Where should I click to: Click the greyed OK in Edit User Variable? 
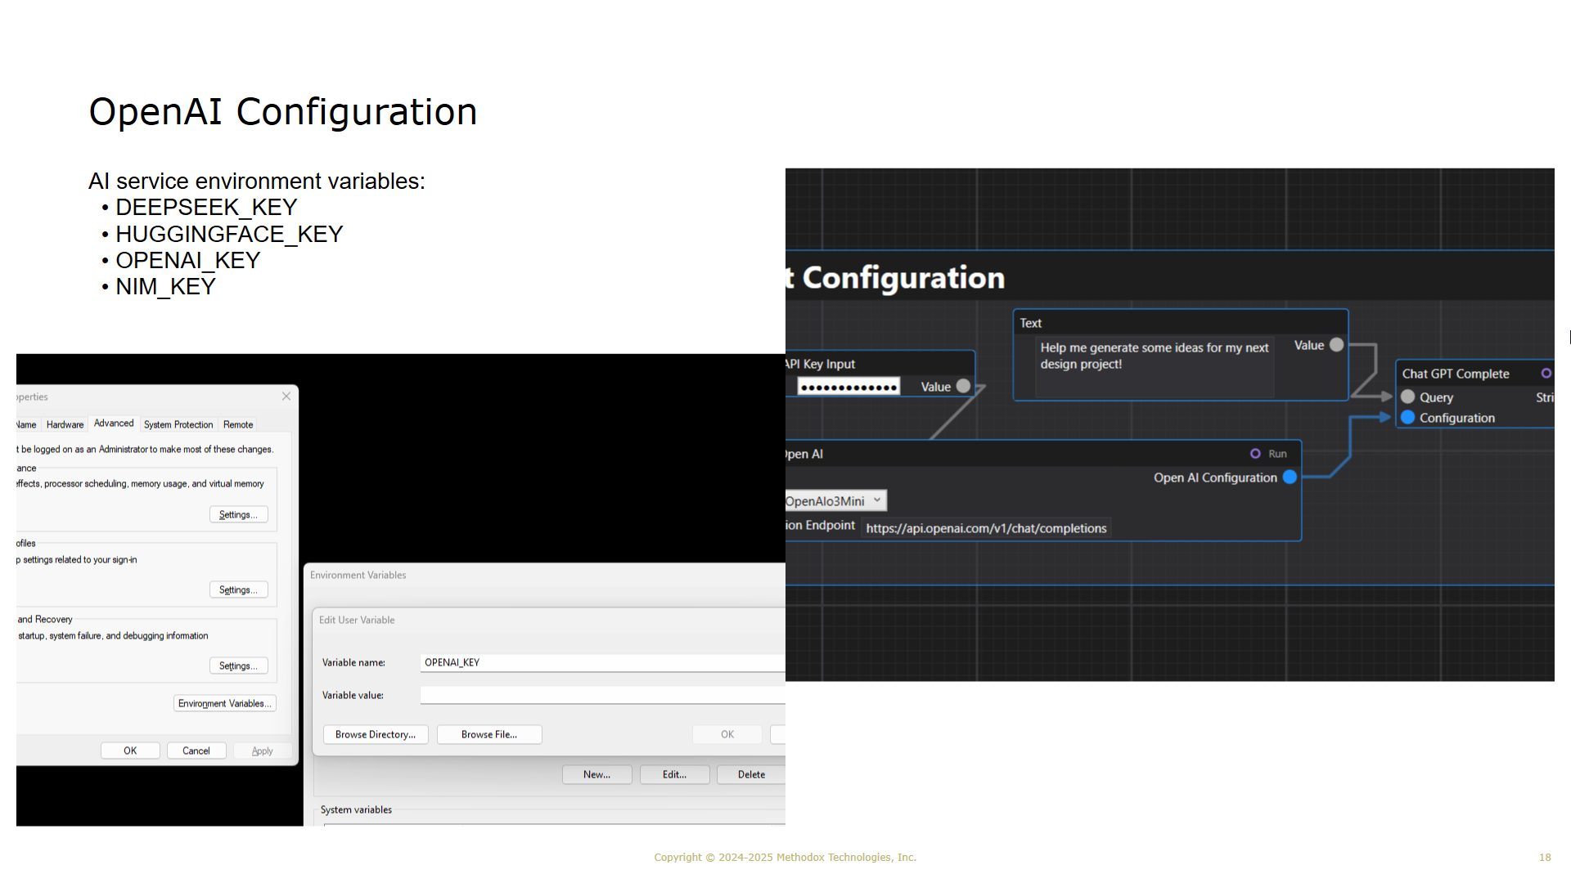click(727, 734)
